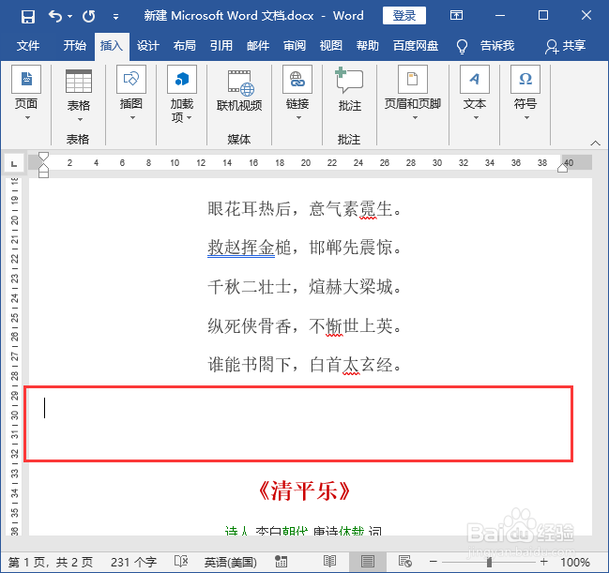Open the 帮助 tab
The image size is (609, 573).
368,46
